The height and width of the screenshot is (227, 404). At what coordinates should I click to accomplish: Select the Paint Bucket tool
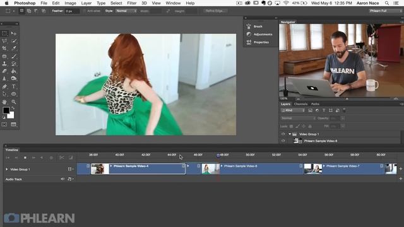point(14,71)
